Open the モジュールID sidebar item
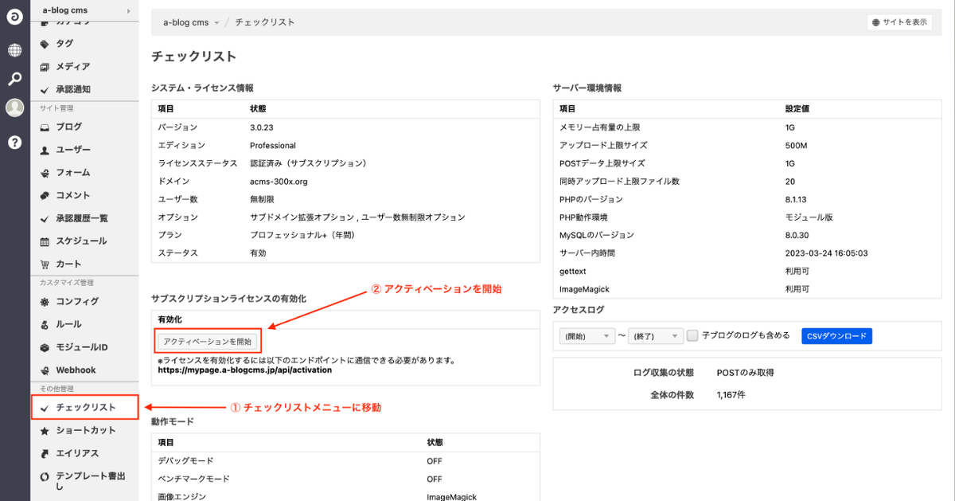Screen dimensions: 955x501 tap(81, 347)
